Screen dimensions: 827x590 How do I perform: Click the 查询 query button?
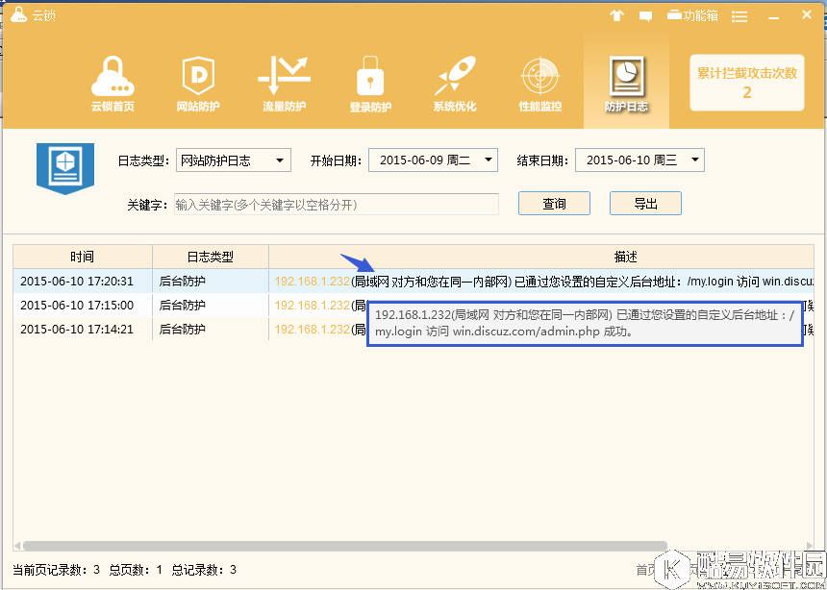tap(554, 203)
